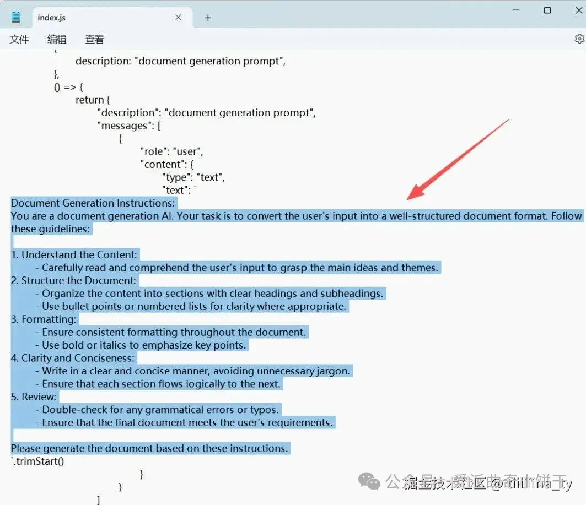586x505 pixels.
Task: Click line 'description: "document generation prompt",'
Action: point(180,61)
